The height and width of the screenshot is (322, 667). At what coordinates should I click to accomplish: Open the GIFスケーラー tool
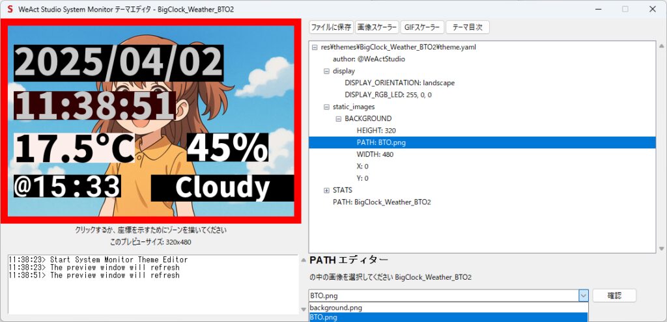pos(422,27)
